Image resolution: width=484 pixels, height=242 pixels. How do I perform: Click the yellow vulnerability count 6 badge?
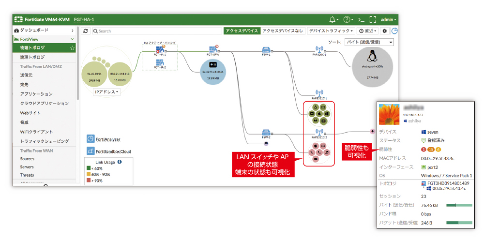point(439,150)
